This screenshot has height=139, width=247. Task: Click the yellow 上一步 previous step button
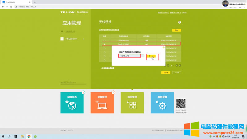[165, 72]
